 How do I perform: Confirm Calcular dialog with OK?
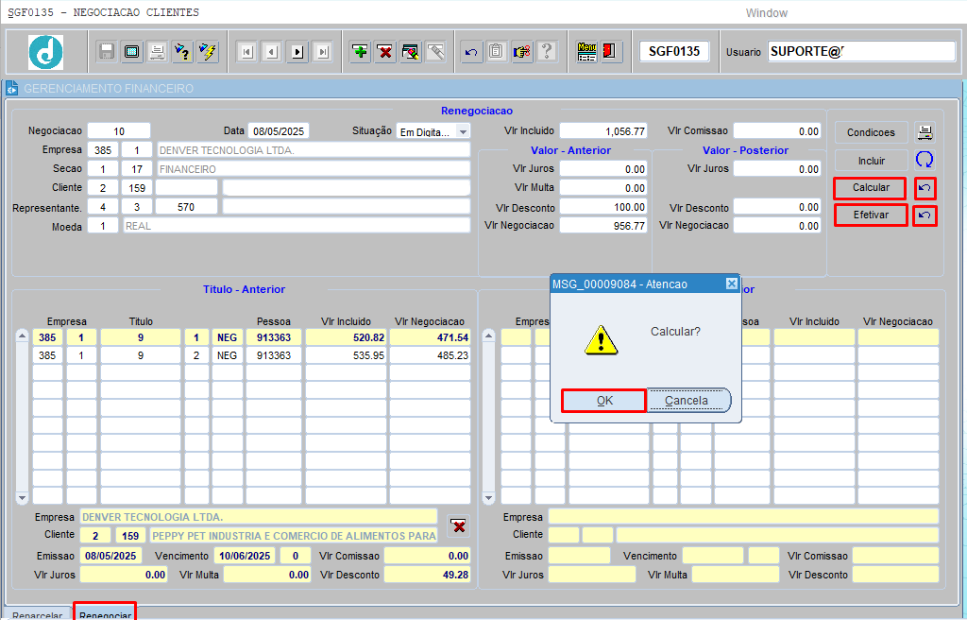[603, 401]
